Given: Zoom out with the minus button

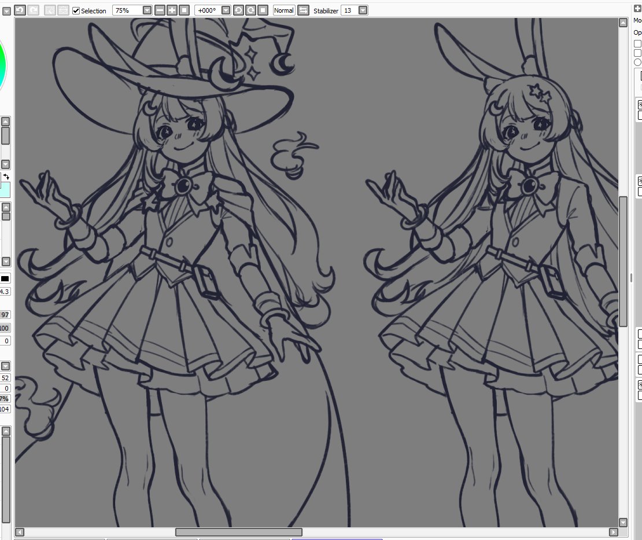Looking at the screenshot, I should point(160,10).
